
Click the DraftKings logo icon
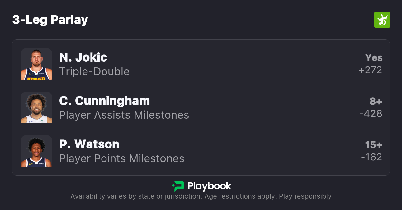[x=382, y=20]
